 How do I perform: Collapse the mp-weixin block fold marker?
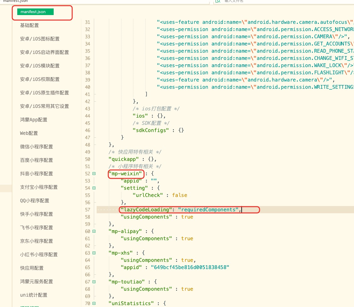click(x=94, y=174)
